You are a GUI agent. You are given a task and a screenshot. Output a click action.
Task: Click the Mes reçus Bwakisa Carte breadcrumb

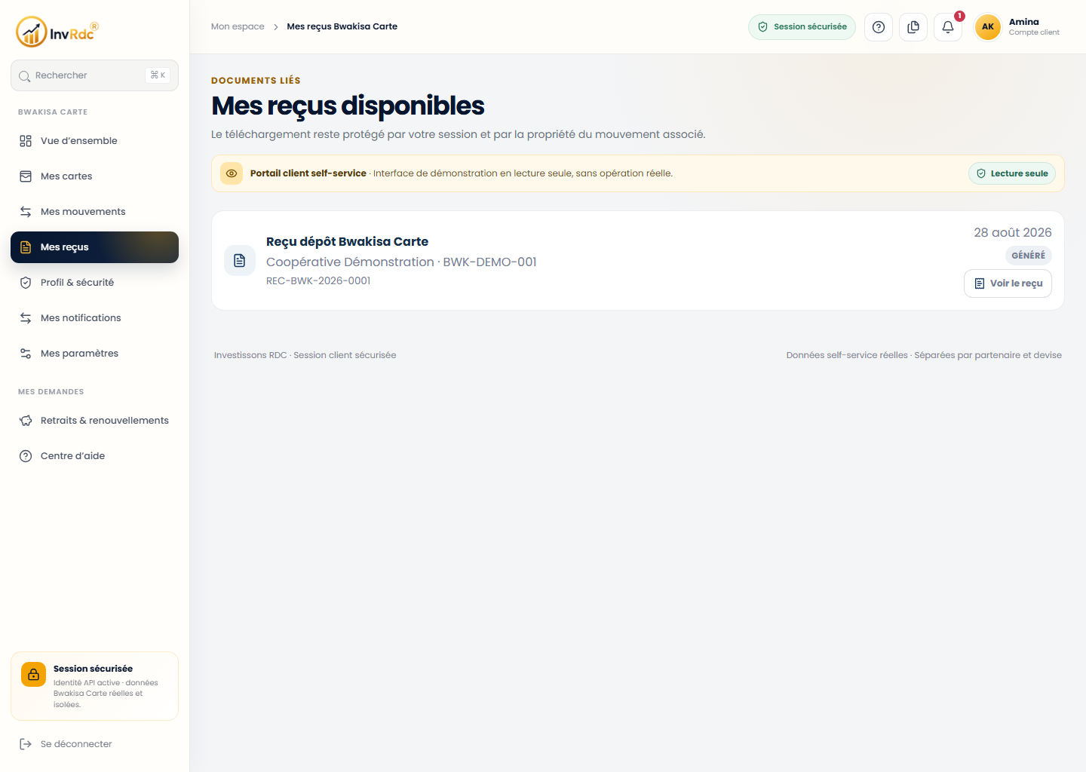(x=342, y=26)
